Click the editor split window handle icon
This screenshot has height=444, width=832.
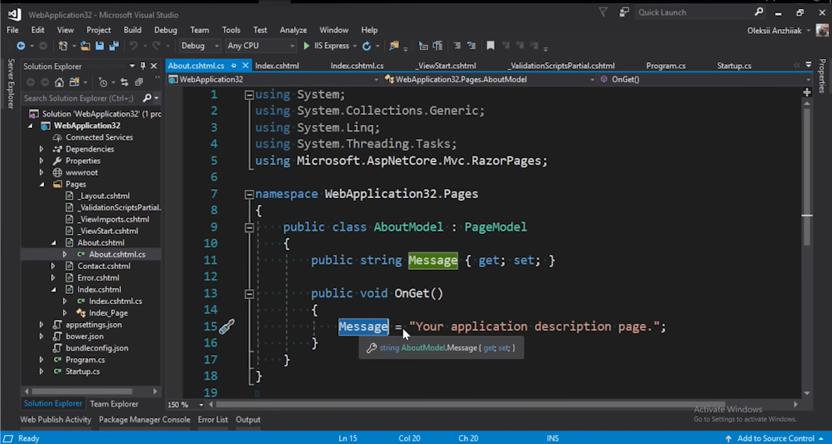(x=807, y=92)
